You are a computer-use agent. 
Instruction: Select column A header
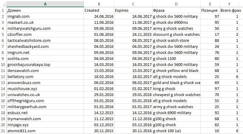(45, 4)
